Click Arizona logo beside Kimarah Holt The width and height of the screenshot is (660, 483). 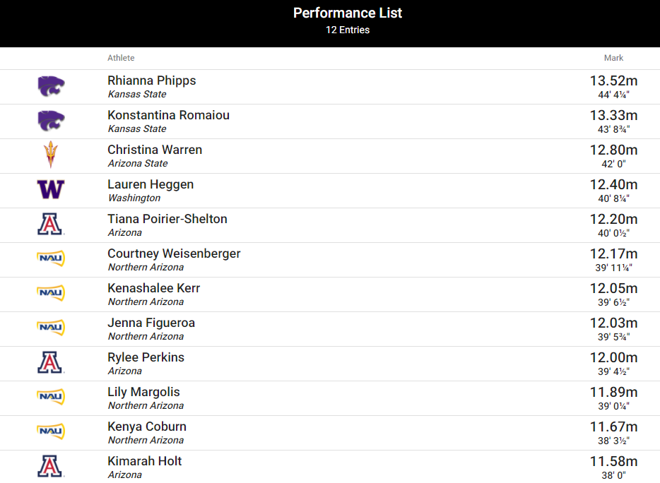[x=50, y=466]
